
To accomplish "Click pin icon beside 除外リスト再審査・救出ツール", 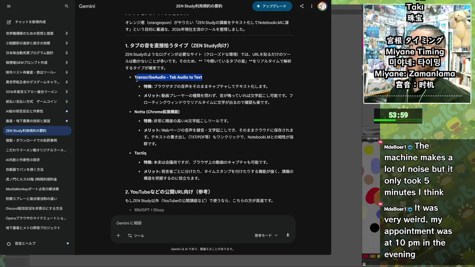I will coord(67,72).
